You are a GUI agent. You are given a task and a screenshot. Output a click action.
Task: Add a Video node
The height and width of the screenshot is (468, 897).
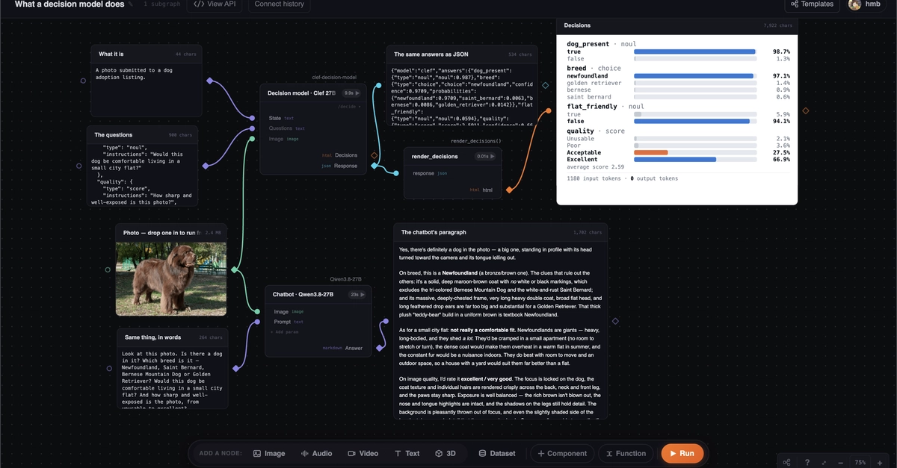(363, 453)
